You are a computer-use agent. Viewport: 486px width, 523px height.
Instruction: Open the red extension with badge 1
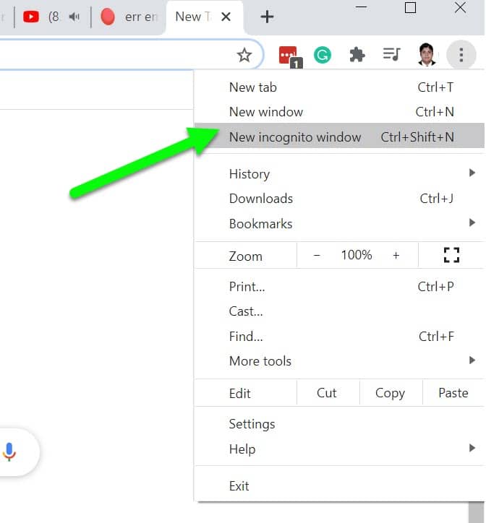[290, 56]
